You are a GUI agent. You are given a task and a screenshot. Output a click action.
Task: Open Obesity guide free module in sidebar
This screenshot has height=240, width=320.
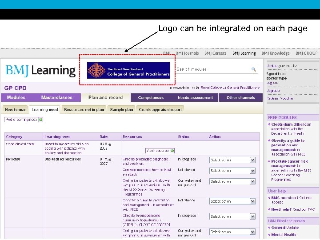[x=288, y=148]
